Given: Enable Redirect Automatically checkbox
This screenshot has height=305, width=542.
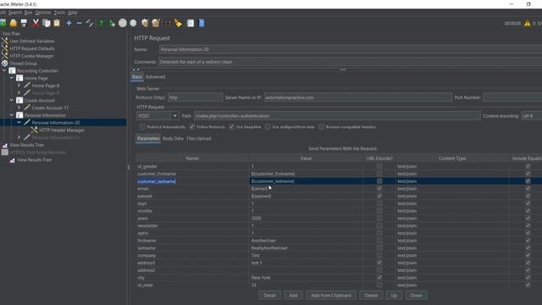Looking at the screenshot, I should coord(142,127).
